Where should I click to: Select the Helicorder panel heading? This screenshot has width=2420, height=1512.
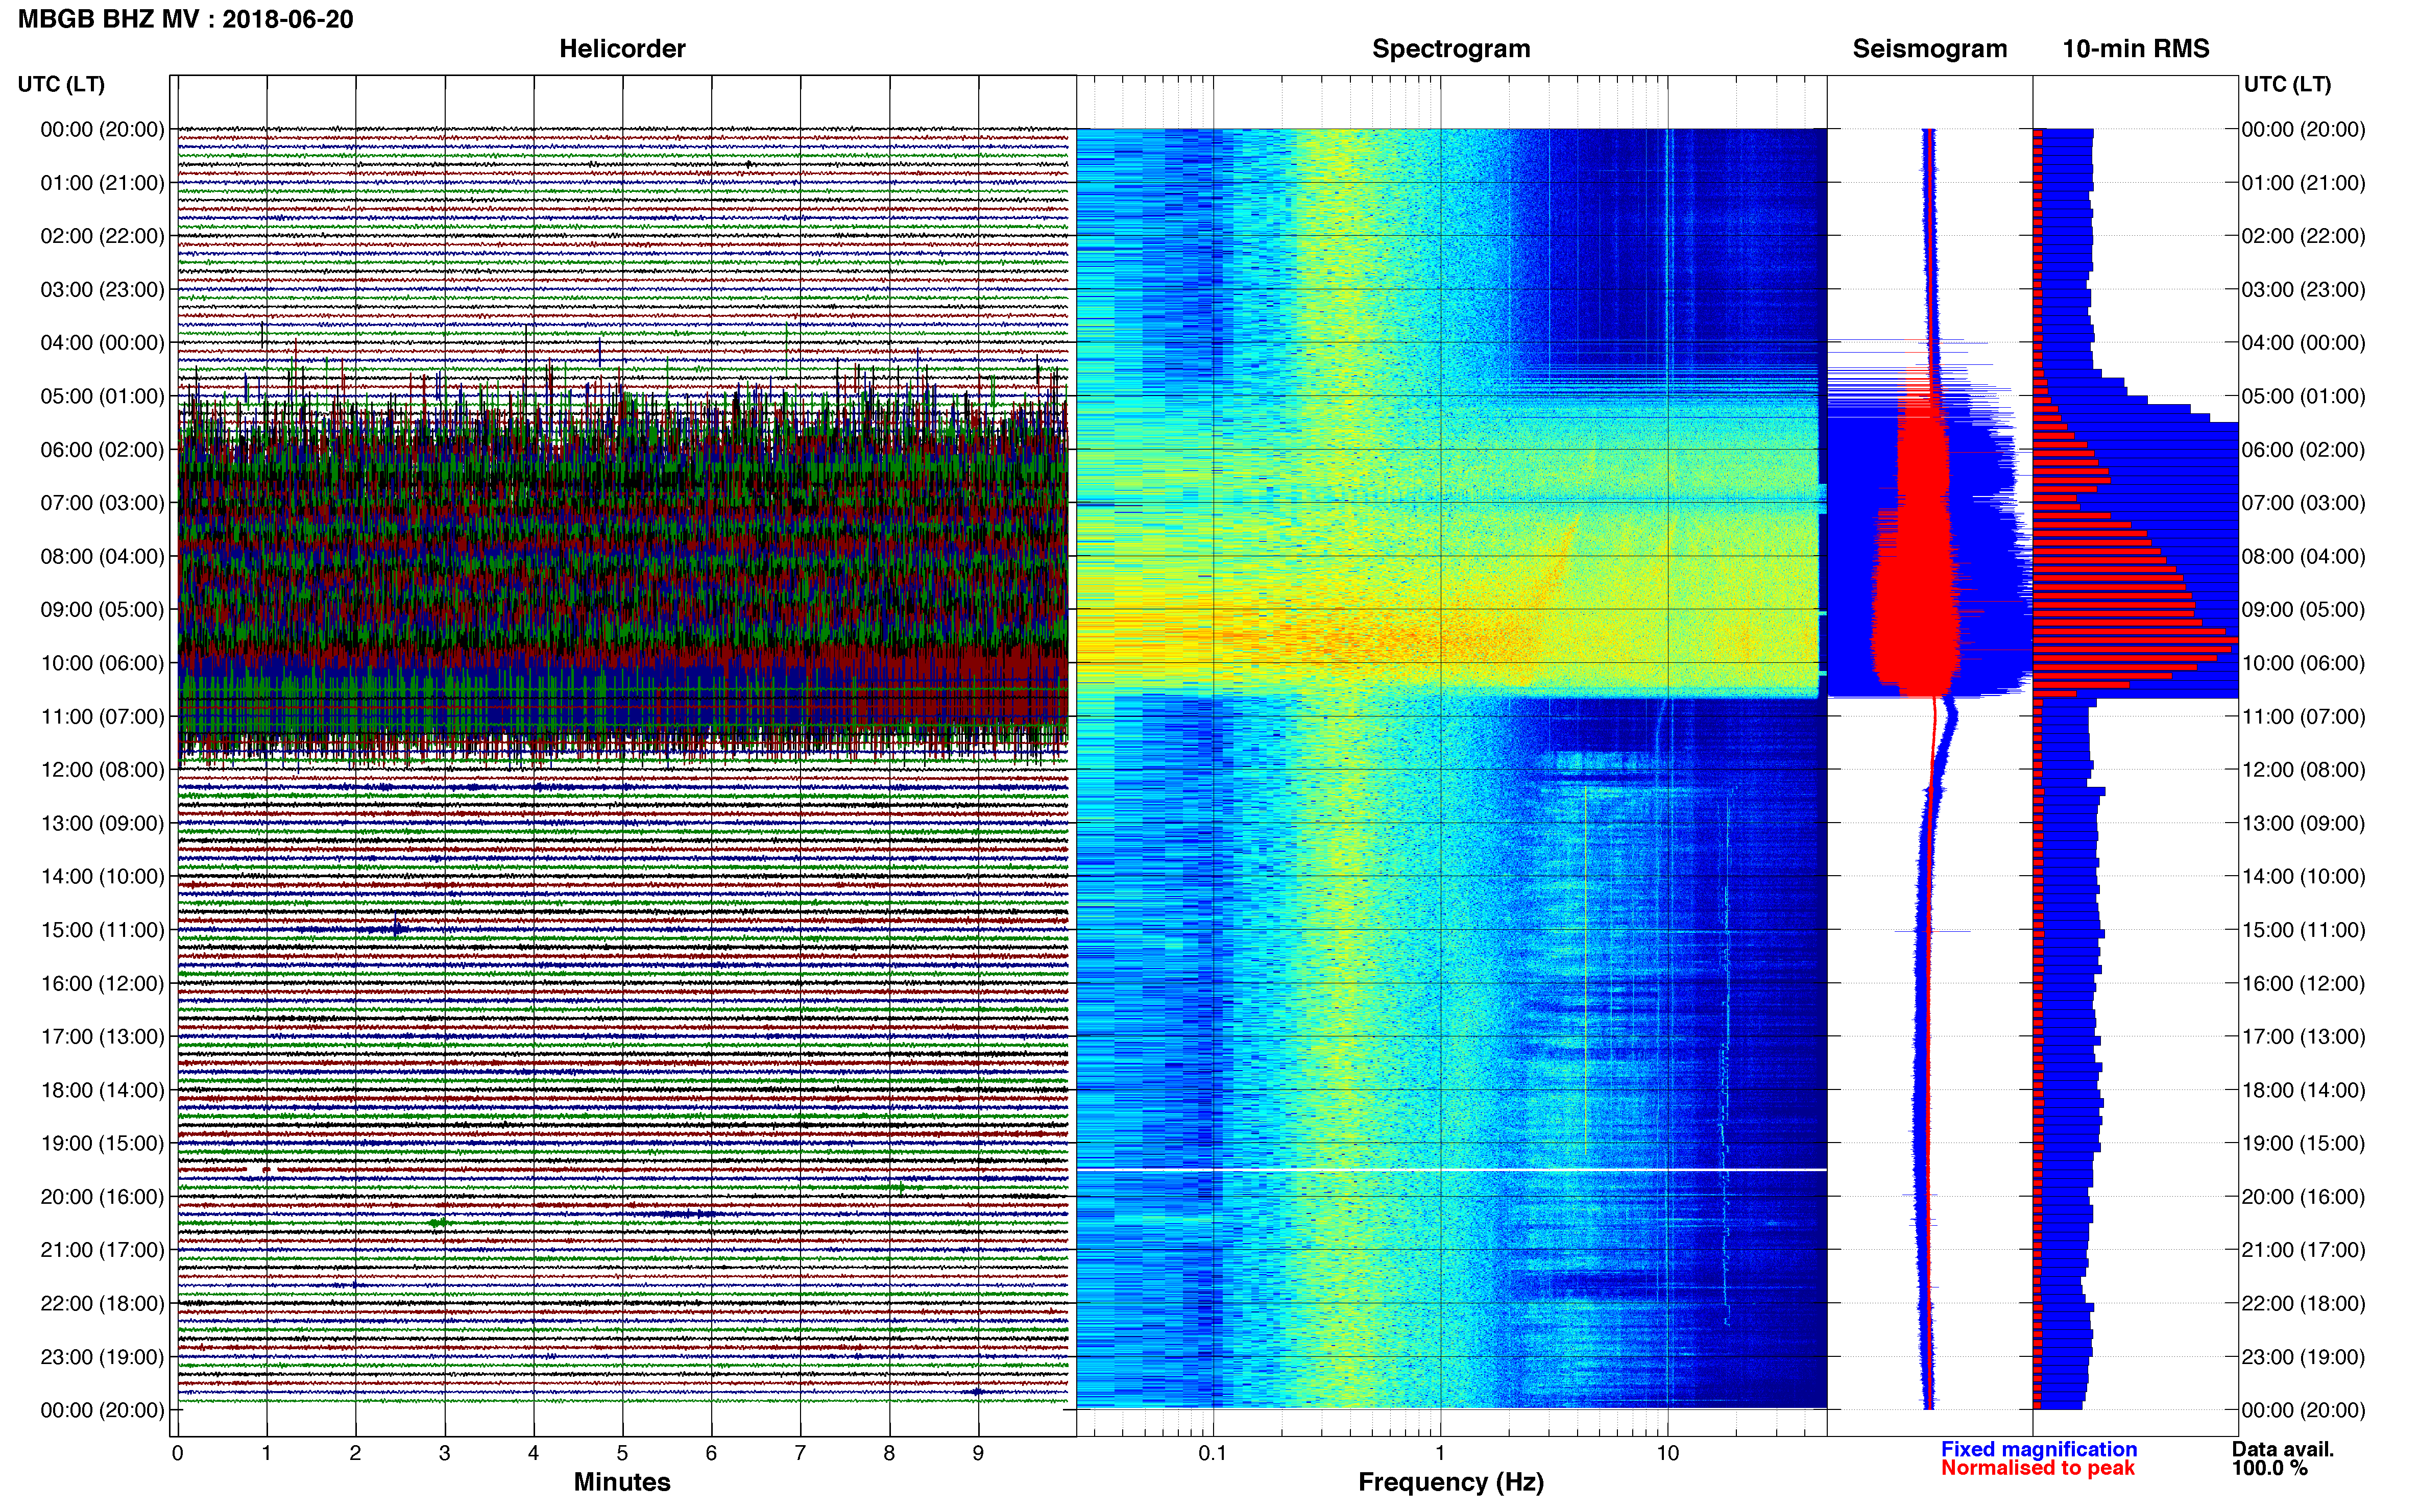(622, 49)
